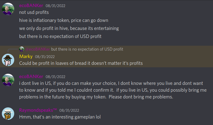Click ecoBANKer's avatar beside the "not usd profits" message
Image resolution: width=213 pixels, height=125 pixels.
point(8,10)
